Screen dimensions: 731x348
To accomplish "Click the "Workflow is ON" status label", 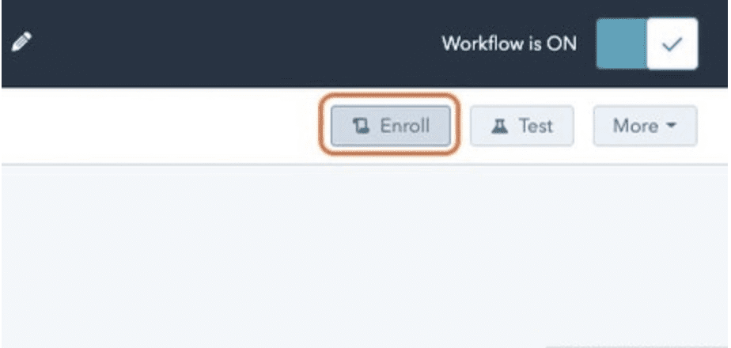I will click(x=509, y=43).
